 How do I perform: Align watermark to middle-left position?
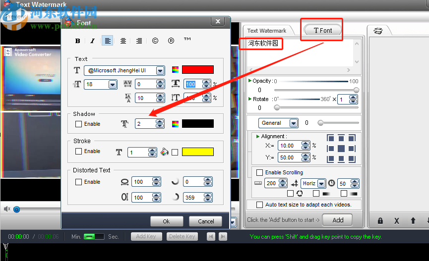(330, 149)
